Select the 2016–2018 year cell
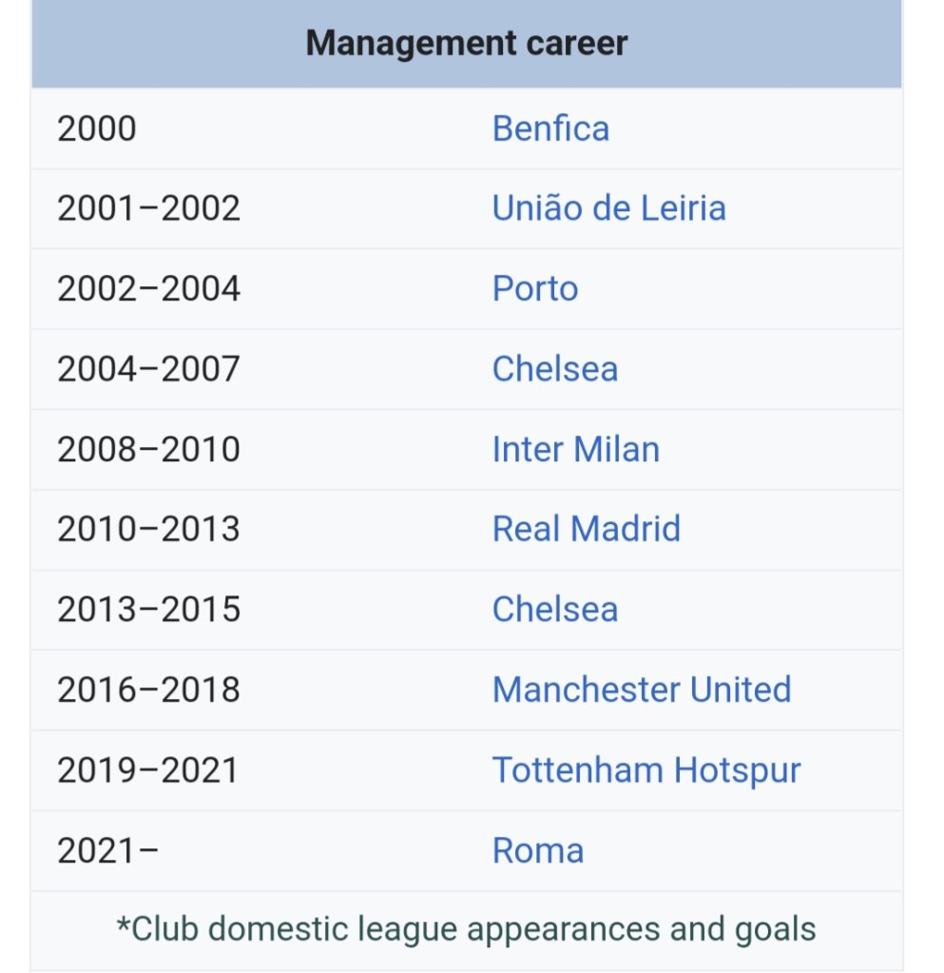This screenshot has height=973, width=944. (x=148, y=690)
